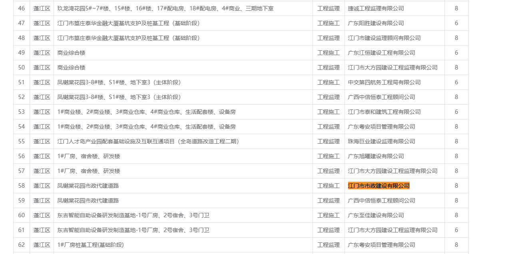Click the highlighted 江门市市政建设有限公司 text
This screenshot has width=512, height=254.
[379, 186]
